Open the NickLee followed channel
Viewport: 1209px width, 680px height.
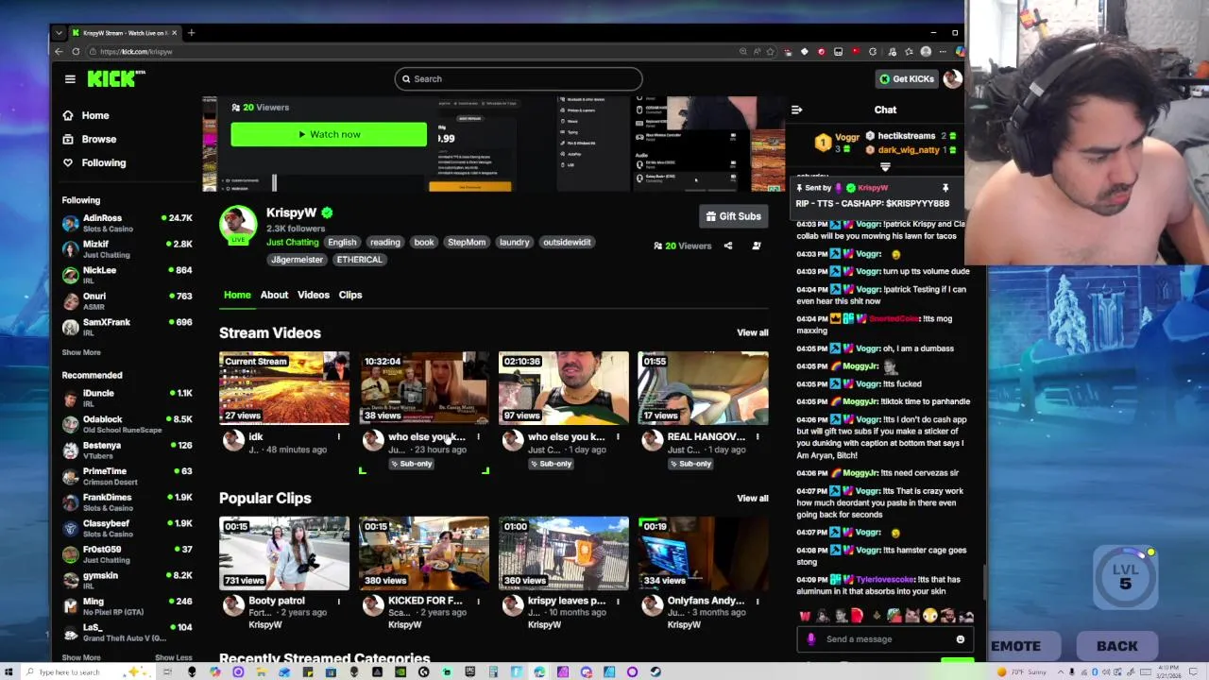pyautogui.click(x=128, y=275)
